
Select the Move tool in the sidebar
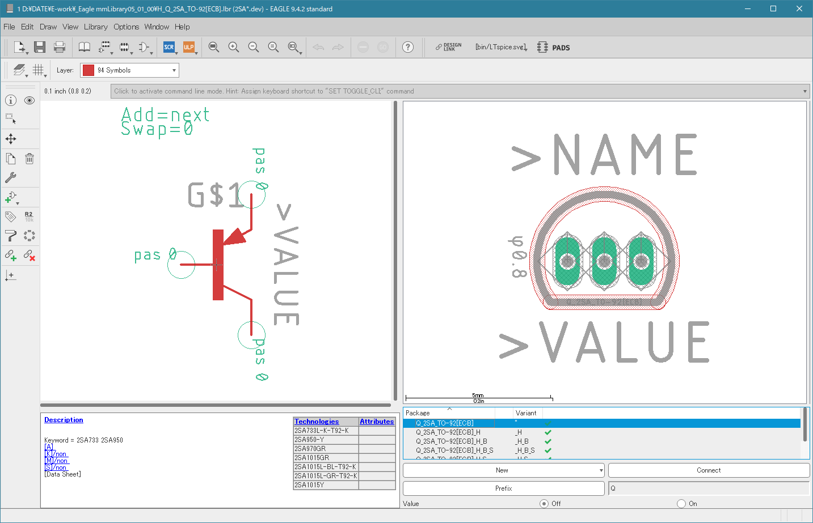pos(11,139)
